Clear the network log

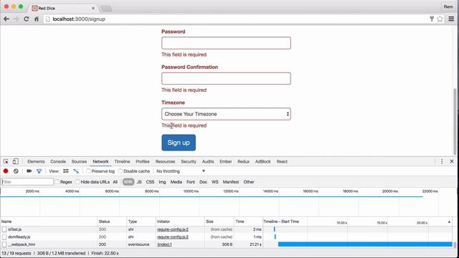(x=16, y=171)
